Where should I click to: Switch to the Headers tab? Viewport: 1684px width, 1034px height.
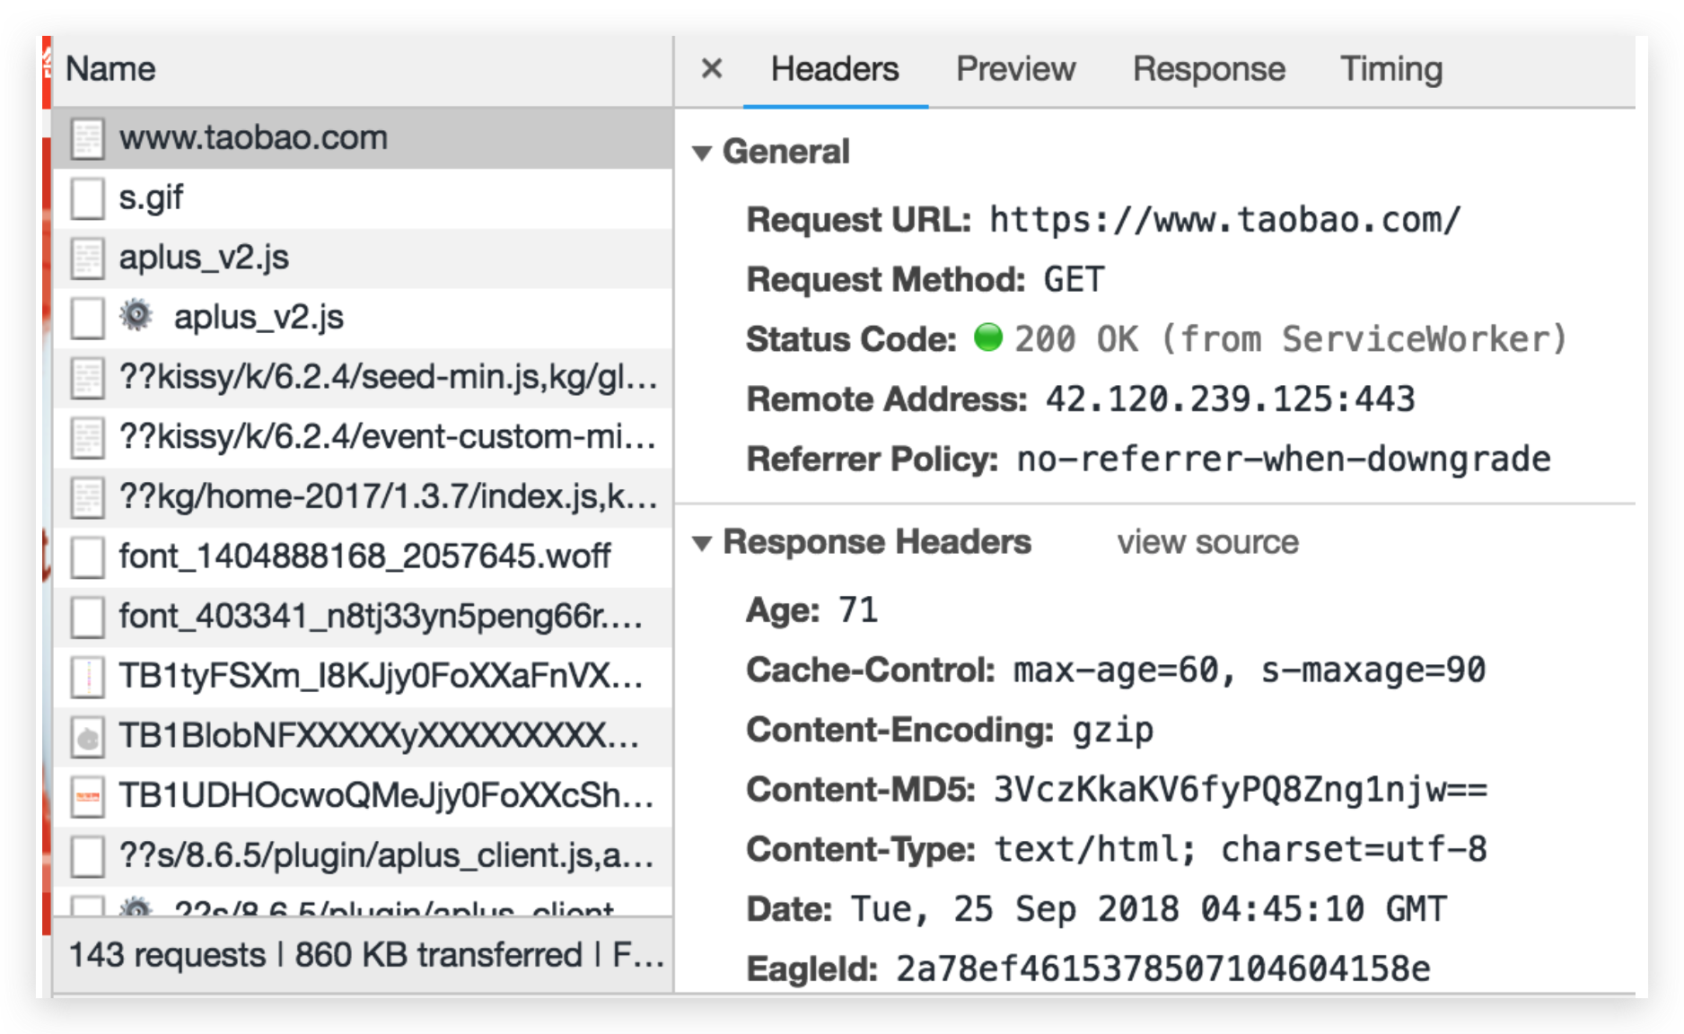(835, 69)
